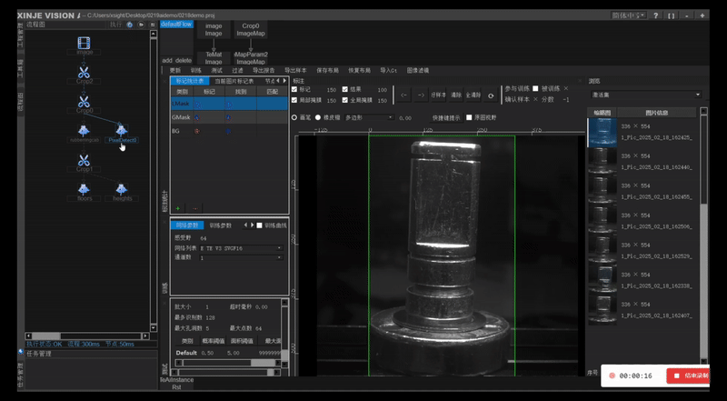727x401 pixels.
Task: Select the floors node in flowchart
Action: 85,188
